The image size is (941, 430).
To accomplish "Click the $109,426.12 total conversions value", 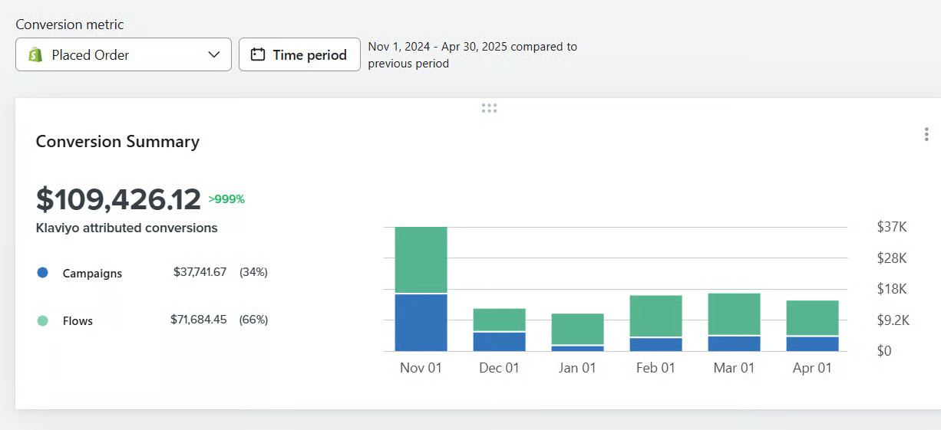I will (118, 199).
